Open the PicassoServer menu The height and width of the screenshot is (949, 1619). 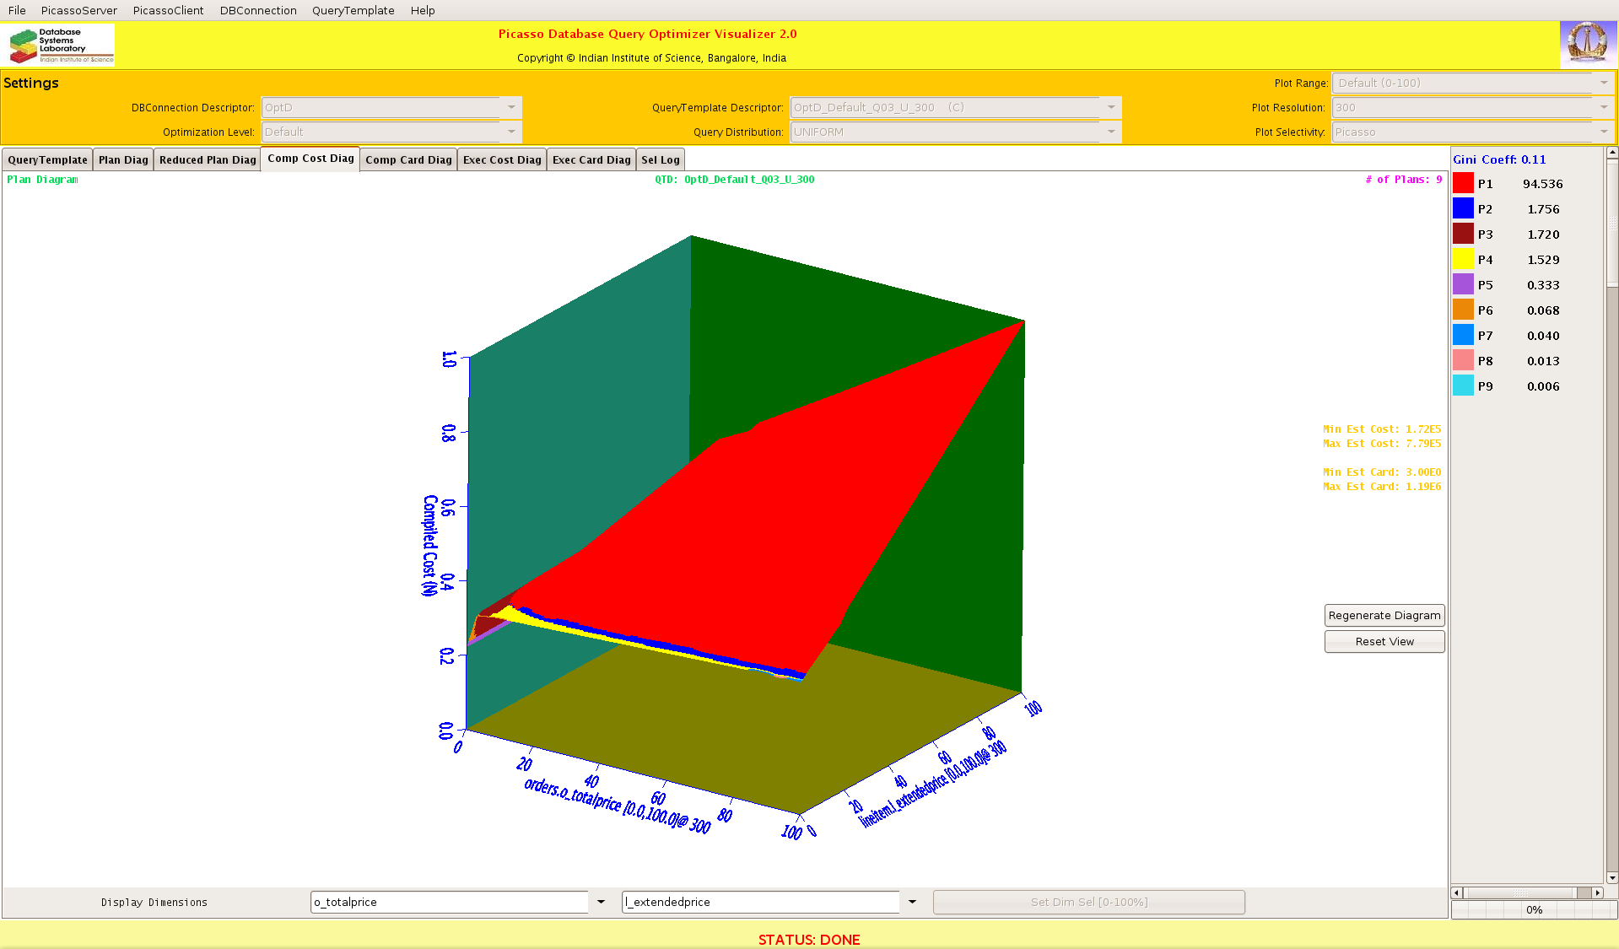[x=78, y=10]
